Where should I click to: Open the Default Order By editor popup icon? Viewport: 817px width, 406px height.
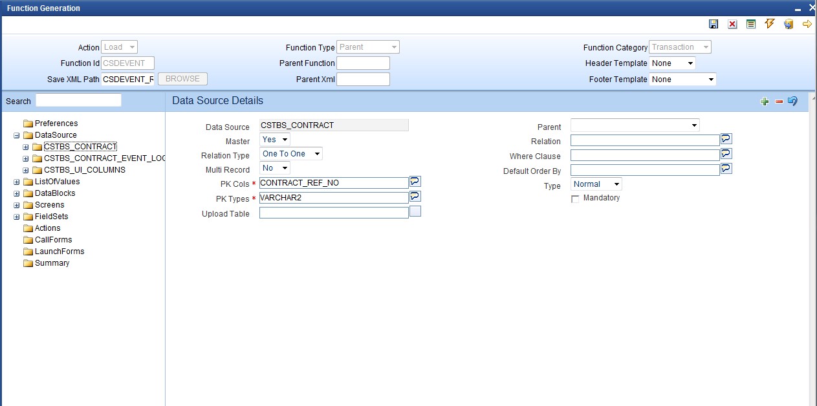pyautogui.click(x=726, y=168)
